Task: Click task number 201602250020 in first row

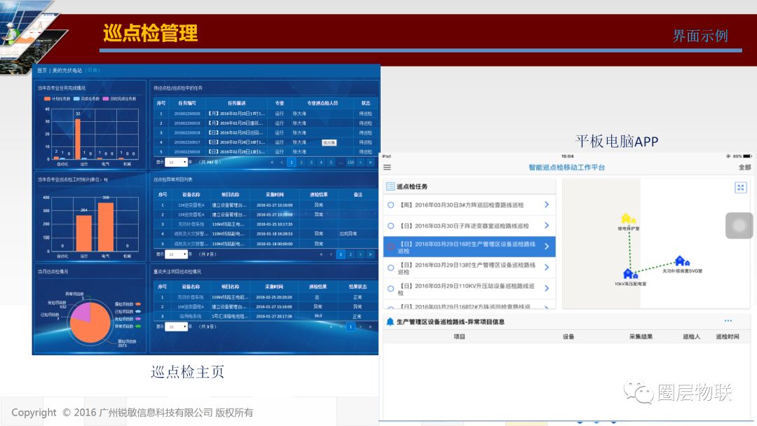Action: (187, 114)
